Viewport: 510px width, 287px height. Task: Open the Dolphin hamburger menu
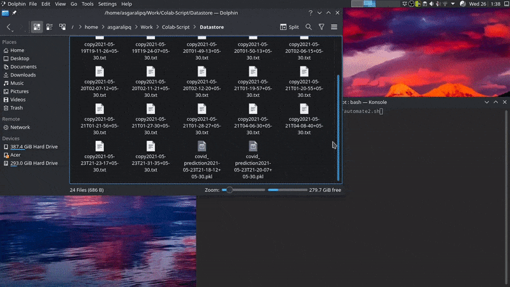click(334, 27)
